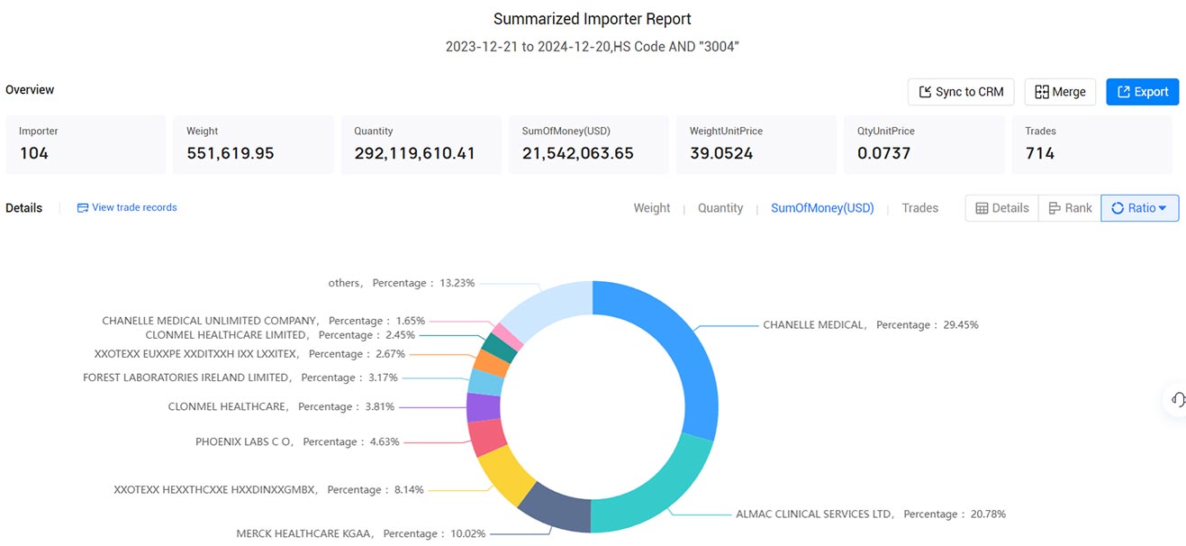Click the Quantity card showing 292,119,610.41
Image resolution: width=1186 pixels, height=546 pixels.
(x=421, y=144)
